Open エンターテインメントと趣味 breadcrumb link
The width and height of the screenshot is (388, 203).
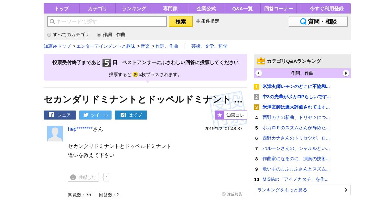pyautogui.click(x=106, y=46)
